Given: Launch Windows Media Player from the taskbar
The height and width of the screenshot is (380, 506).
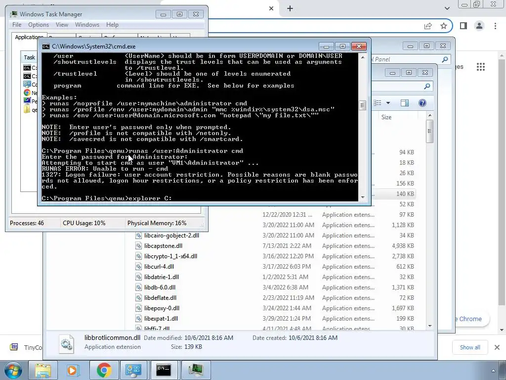Looking at the screenshot, I should coord(73,370).
